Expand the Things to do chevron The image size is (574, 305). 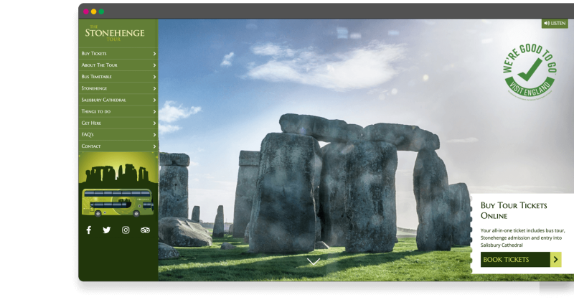154,111
